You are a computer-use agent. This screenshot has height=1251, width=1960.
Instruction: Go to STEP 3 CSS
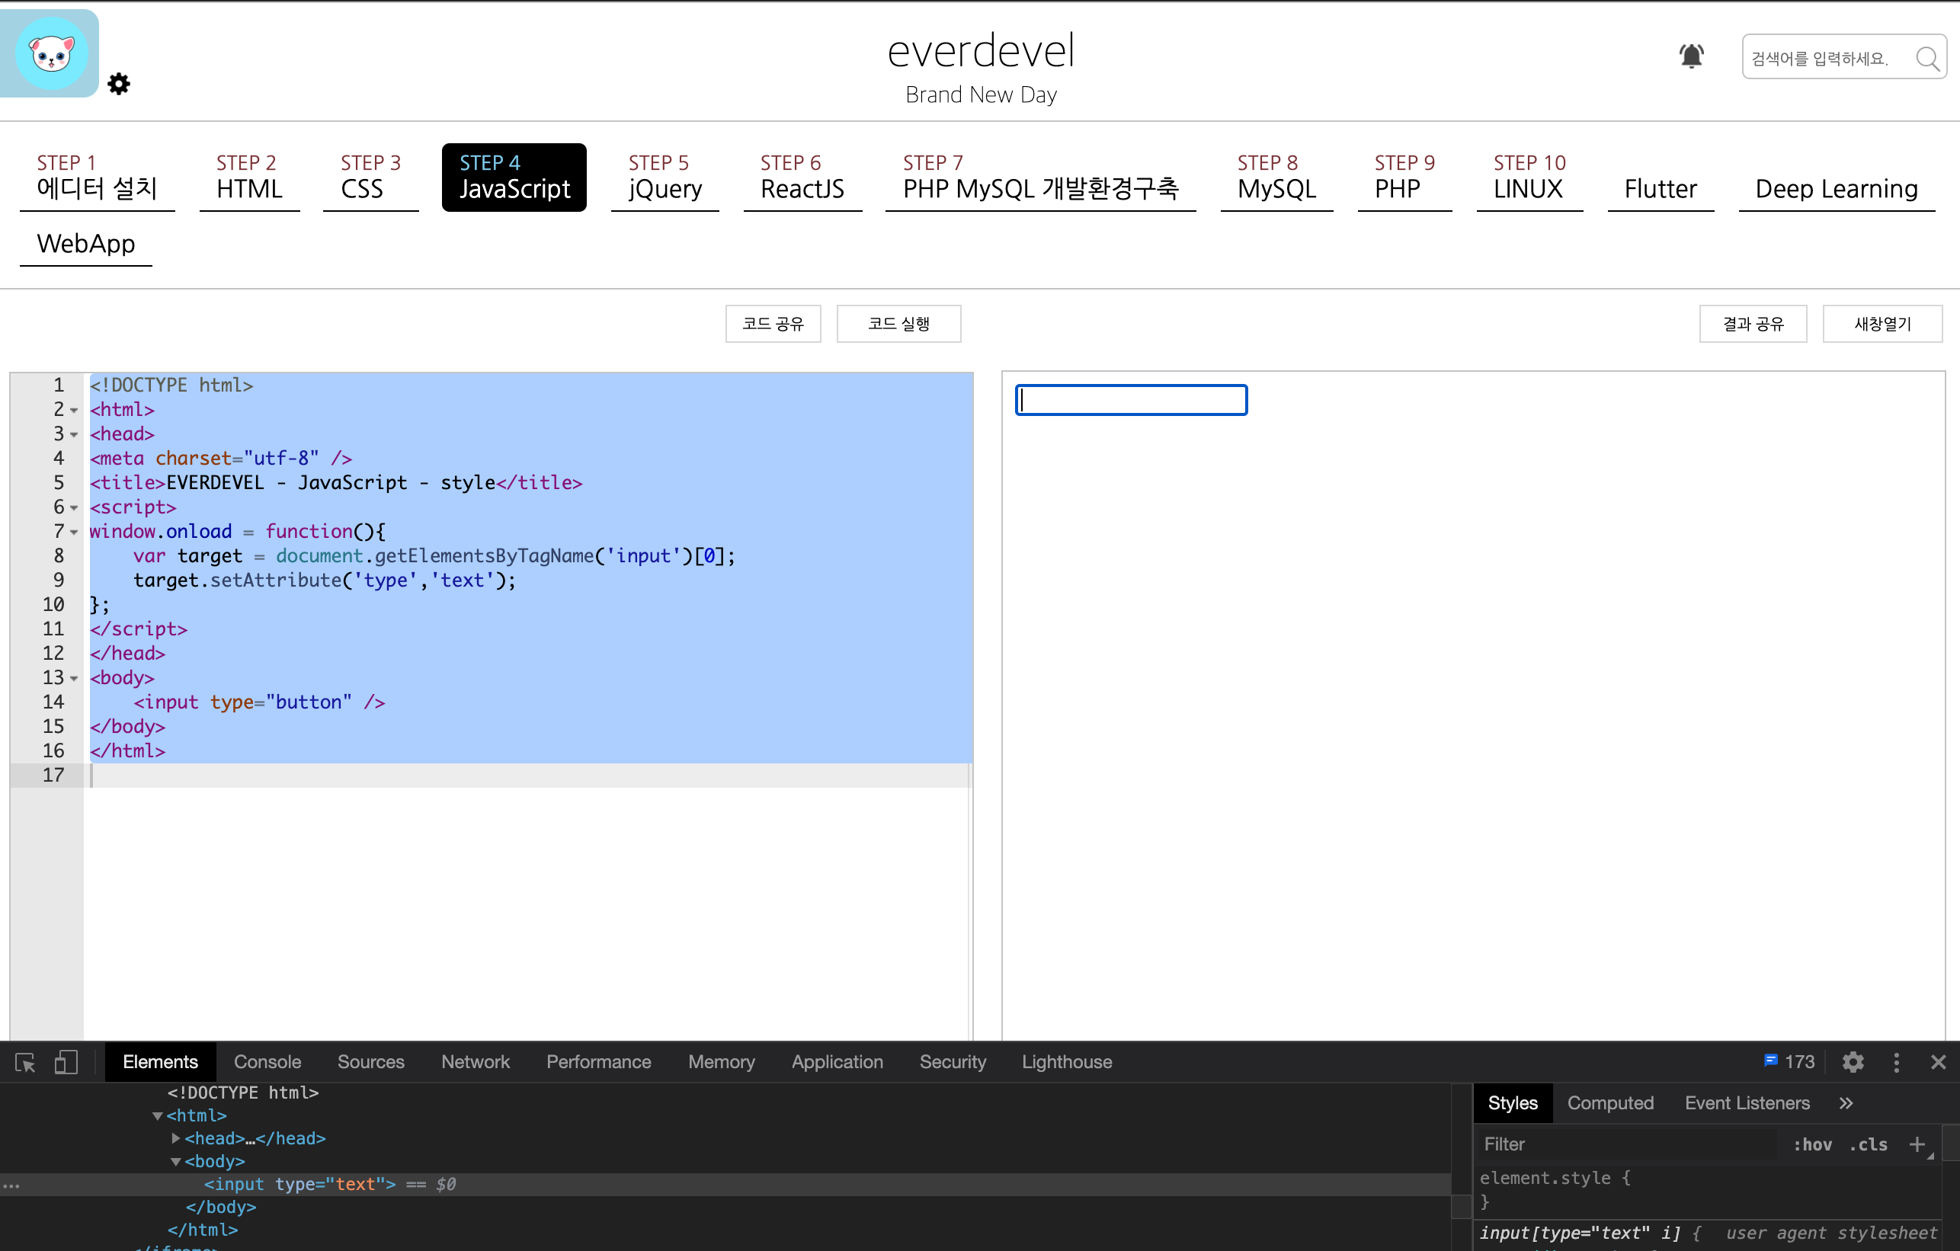(x=370, y=177)
